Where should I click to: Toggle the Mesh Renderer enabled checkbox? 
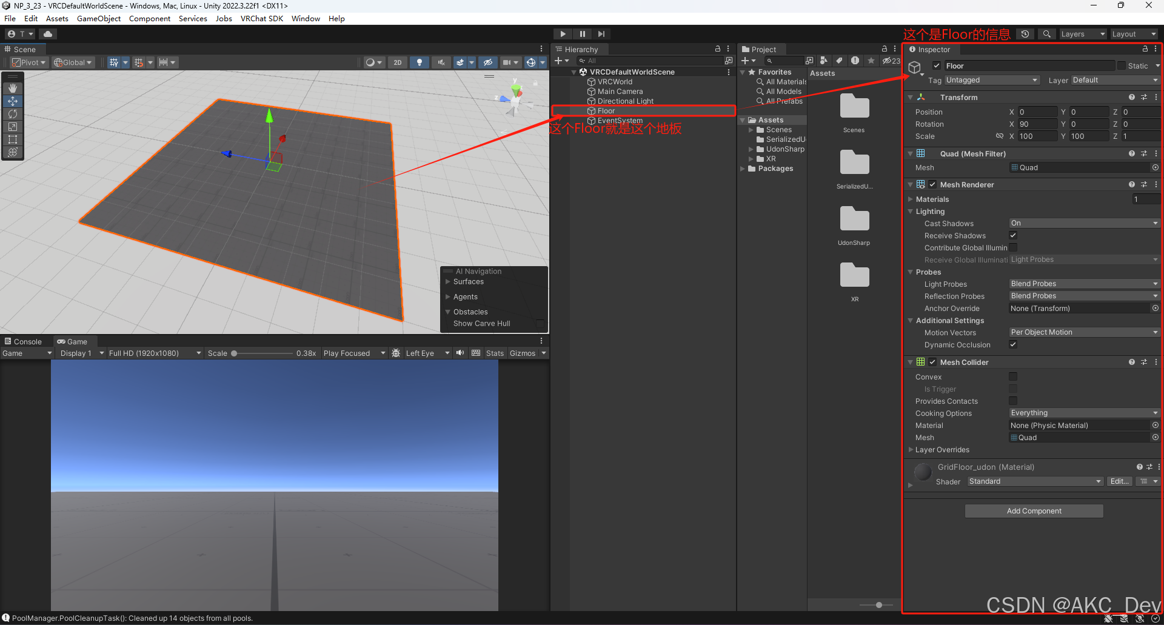coord(932,184)
